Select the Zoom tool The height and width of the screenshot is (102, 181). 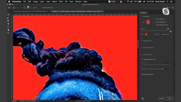(x=8, y=33)
